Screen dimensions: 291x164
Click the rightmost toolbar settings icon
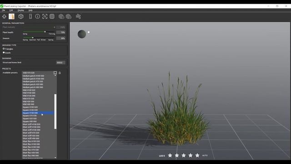pos(78,16)
